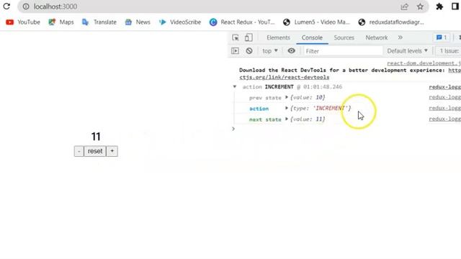Switch to the Sources tab
Screen dimensions: 461x259
click(x=344, y=37)
